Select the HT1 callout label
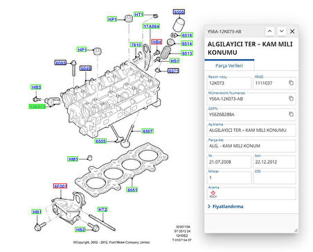This screenshot has width=313, height=252. tap(139, 15)
